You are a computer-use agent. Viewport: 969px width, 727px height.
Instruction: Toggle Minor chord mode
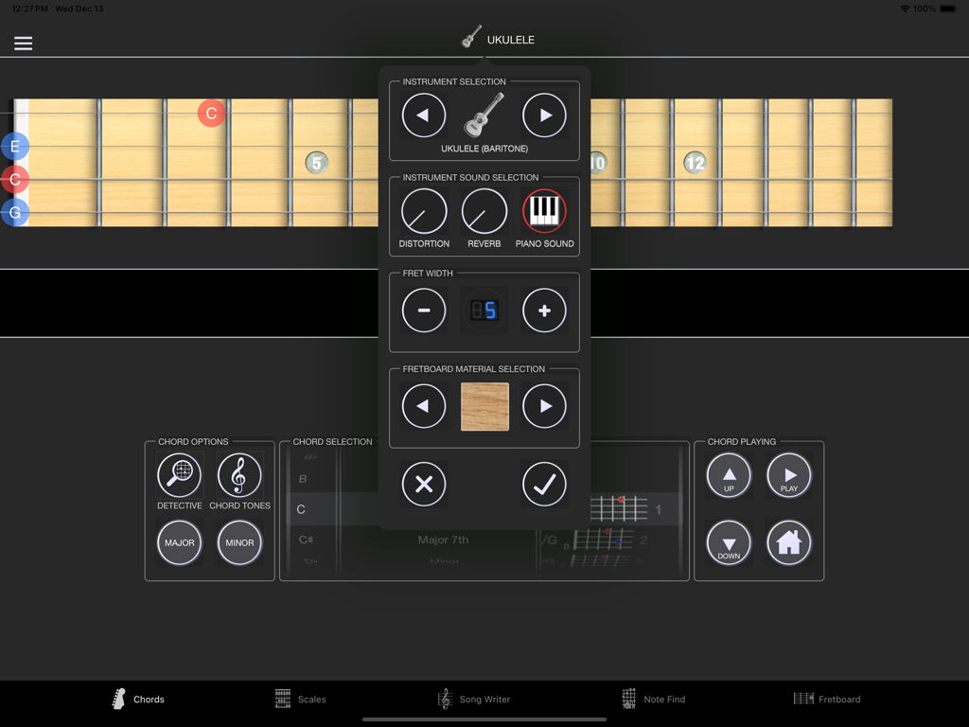pyautogui.click(x=239, y=542)
